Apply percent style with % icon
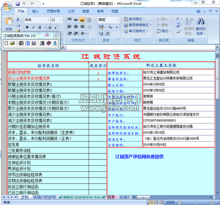 tap(110, 27)
